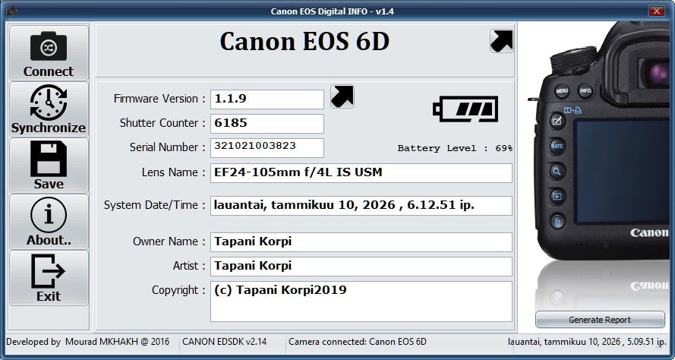Exit the application via Exit button
The width and height of the screenshot is (675, 360).
(49, 278)
